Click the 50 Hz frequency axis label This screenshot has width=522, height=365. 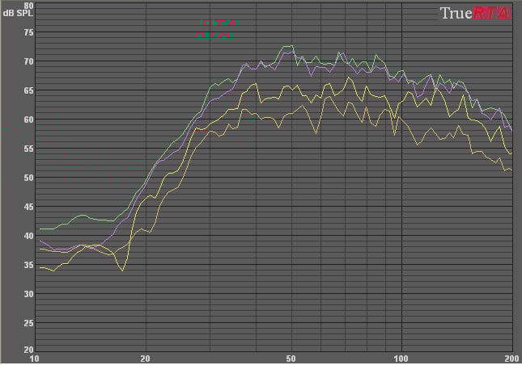[x=291, y=358]
